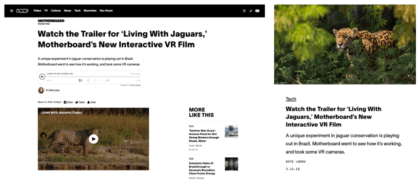The image size is (420, 186).
Task: Go to the Tech section in navbar
Action: coord(78,11)
